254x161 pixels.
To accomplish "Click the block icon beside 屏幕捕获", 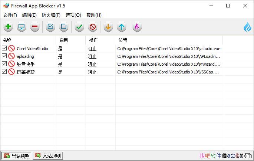I will point(11,72).
